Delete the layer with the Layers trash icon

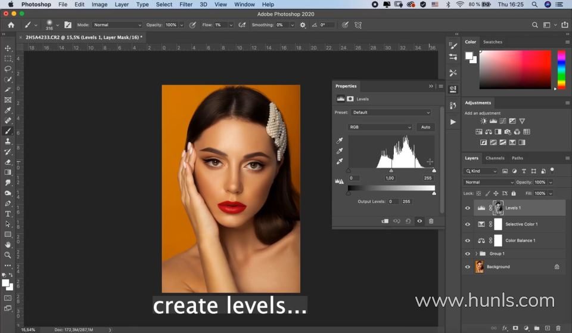(x=558, y=328)
